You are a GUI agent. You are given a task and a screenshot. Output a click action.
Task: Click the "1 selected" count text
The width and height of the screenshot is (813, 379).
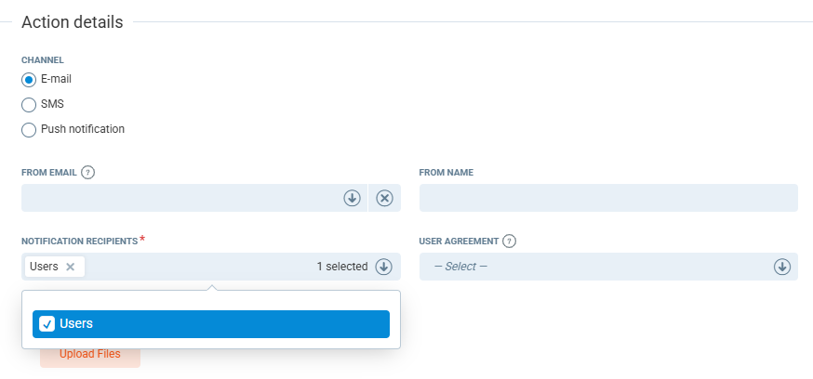click(341, 267)
